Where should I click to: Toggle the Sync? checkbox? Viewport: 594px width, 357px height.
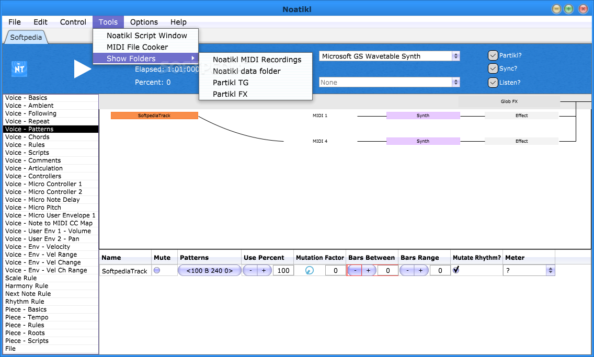pyautogui.click(x=493, y=68)
